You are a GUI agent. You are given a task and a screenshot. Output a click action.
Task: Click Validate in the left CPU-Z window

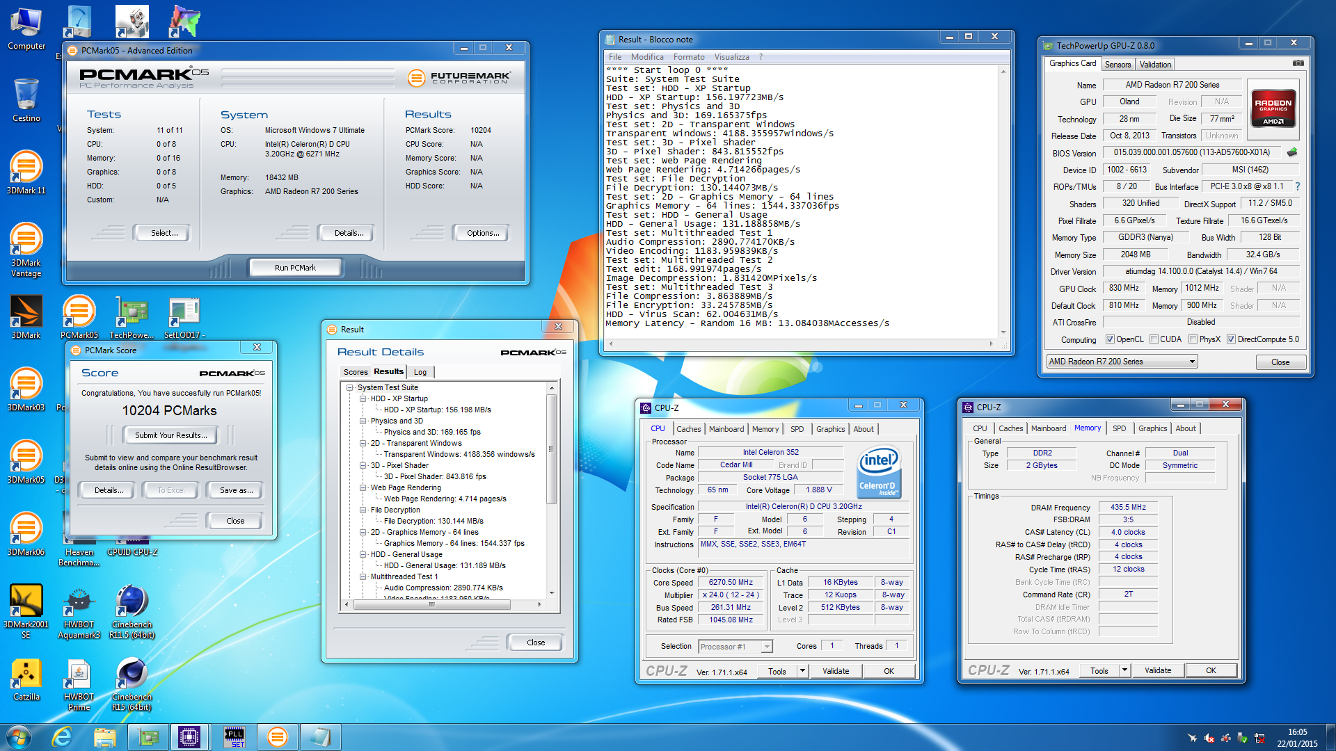point(836,671)
